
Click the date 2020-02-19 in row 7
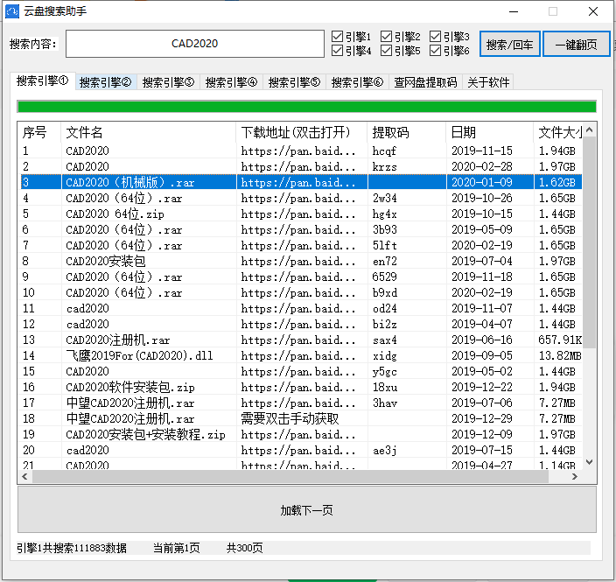(x=482, y=246)
